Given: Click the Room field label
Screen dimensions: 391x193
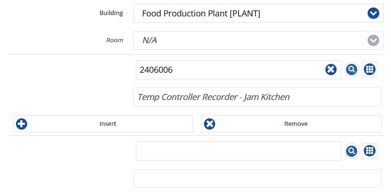Looking at the screenshot, I should [115, 40].
